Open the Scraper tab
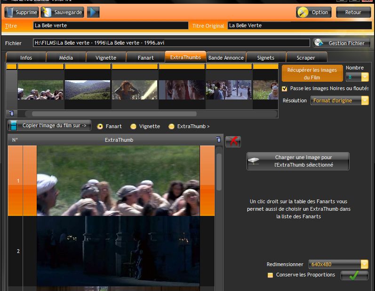Viewport: 375px width, 291px height. point(306,57)
